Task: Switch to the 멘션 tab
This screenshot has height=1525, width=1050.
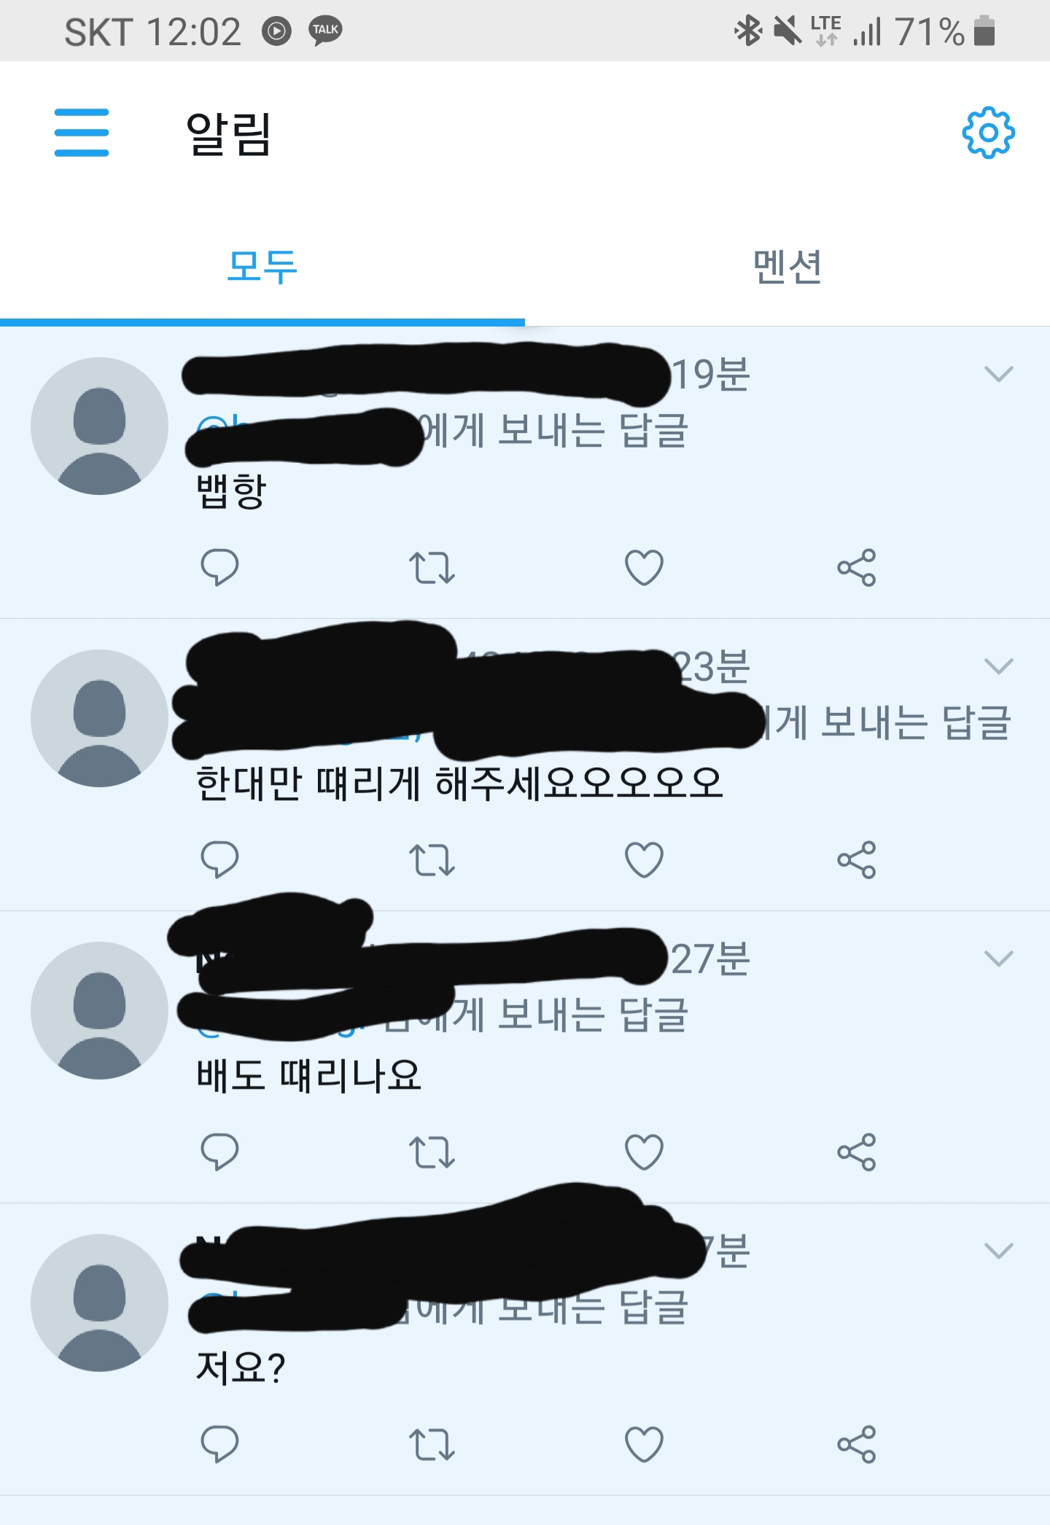Action: point(787,266)
